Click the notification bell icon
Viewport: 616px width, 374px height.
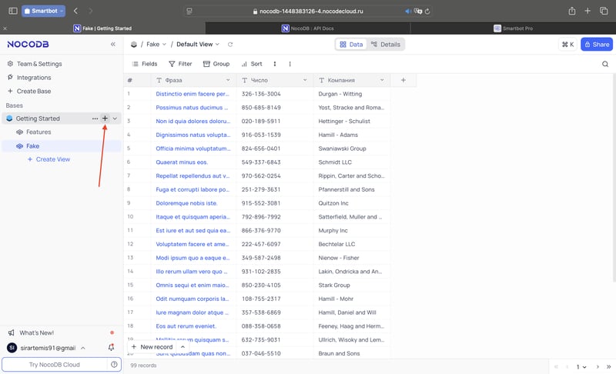click(111, 347)
